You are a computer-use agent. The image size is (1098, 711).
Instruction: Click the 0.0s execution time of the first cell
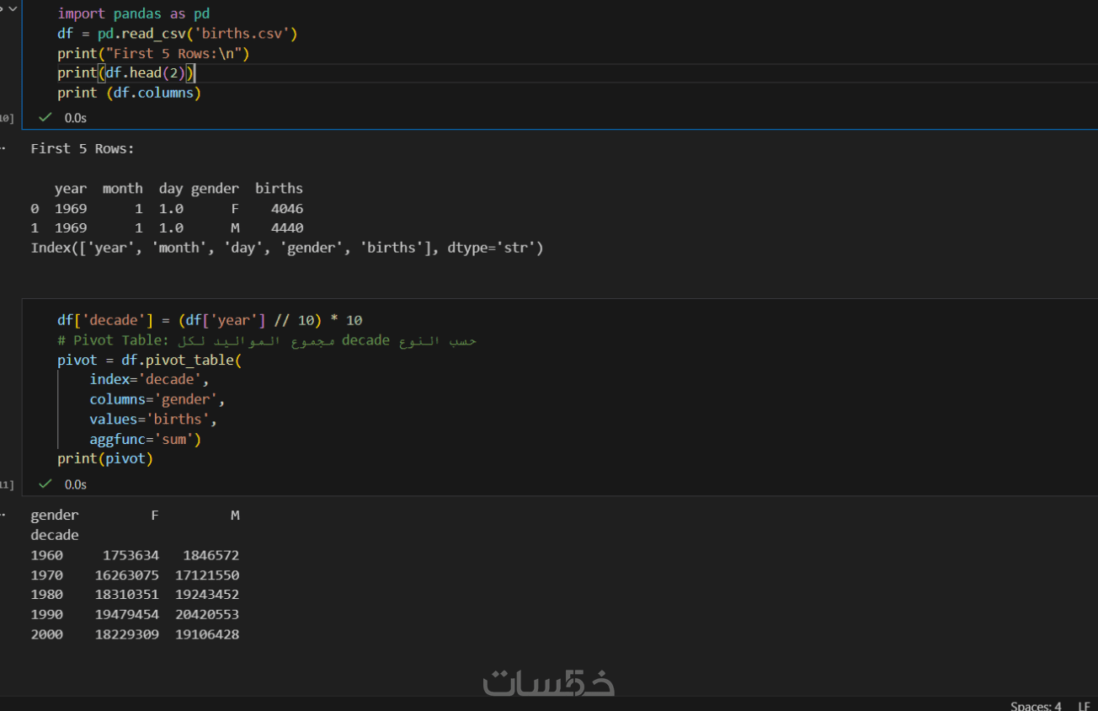76,118
